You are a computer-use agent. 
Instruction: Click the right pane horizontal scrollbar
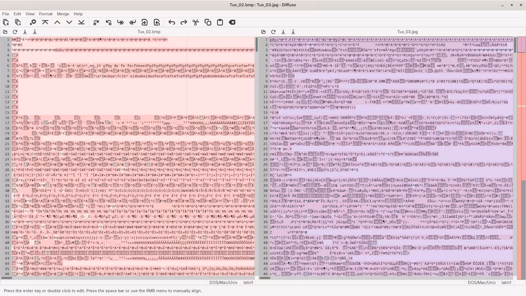[x=386, y=277]
